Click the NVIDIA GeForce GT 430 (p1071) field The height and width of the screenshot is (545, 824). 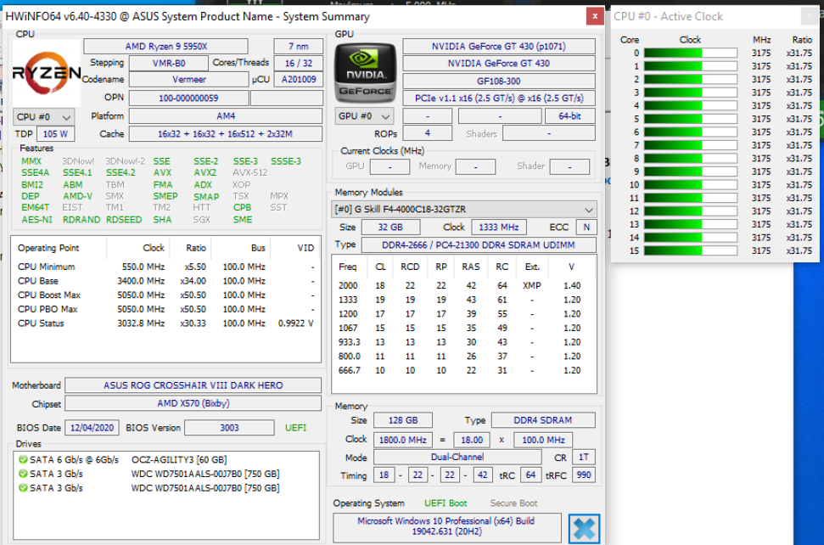(x=499, y=46)
